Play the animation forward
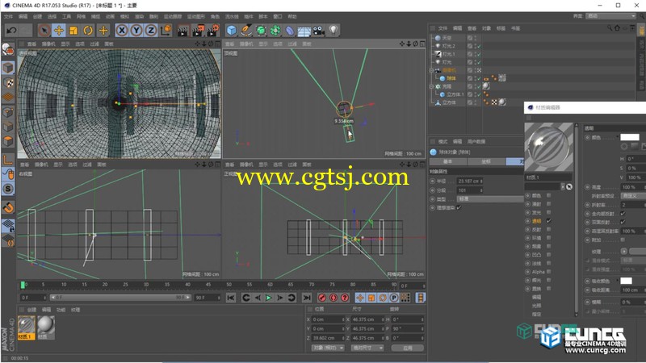 pos(268,298)
